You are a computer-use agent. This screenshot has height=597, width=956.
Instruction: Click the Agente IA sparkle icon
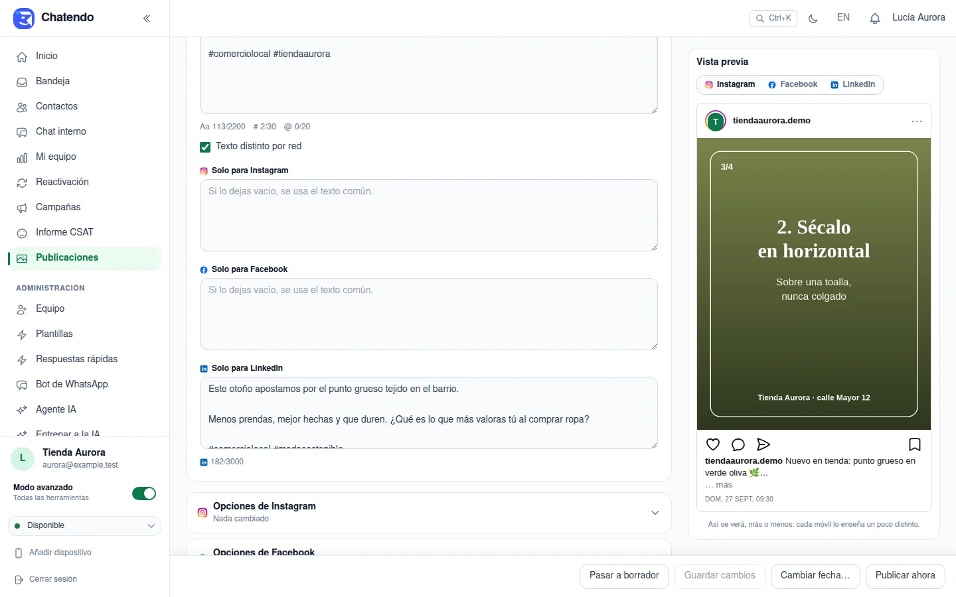point(22,410)
